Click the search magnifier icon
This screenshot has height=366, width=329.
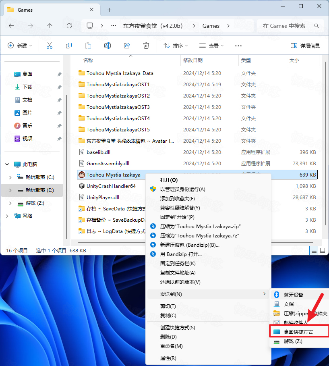[317, 26]
